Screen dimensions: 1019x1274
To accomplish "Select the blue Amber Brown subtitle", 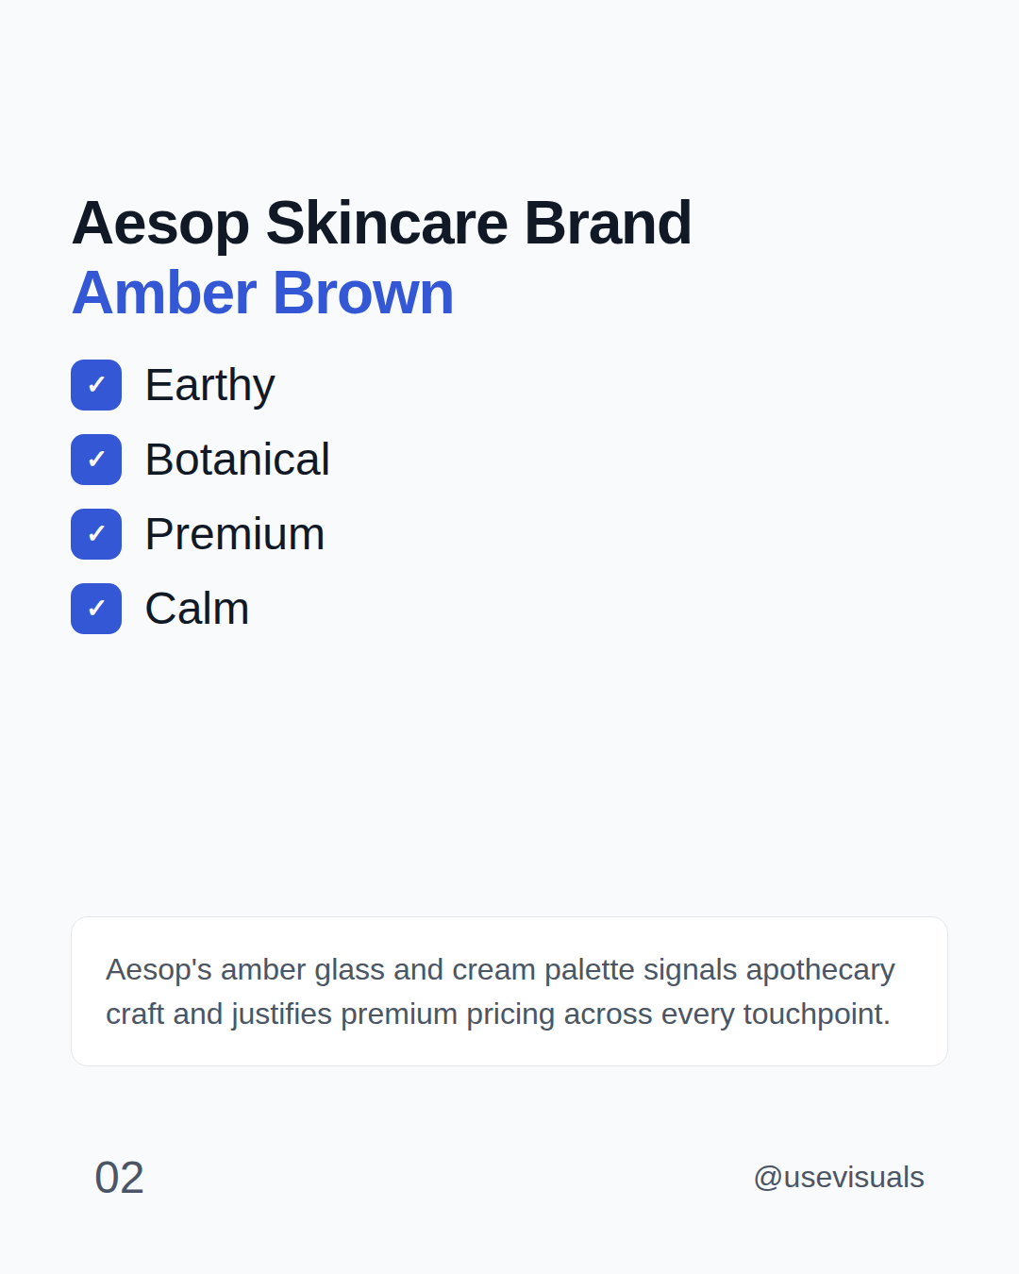I will point(263,293).
